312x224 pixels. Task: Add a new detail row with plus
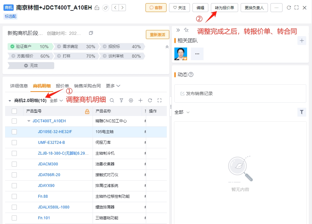click(140, 100)
